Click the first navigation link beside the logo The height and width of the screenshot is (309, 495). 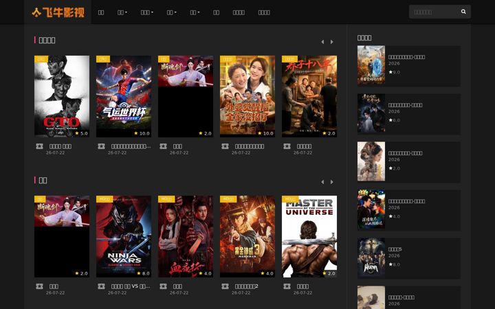(101, 12)
